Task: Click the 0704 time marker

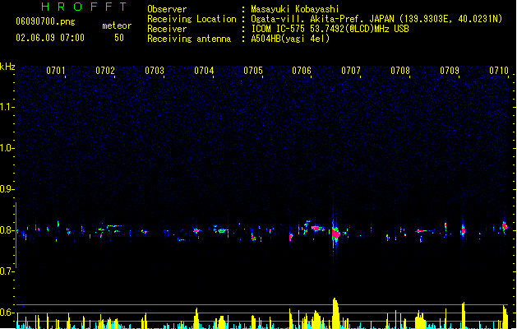Action: pyautogui.click(x=204, y=71)
